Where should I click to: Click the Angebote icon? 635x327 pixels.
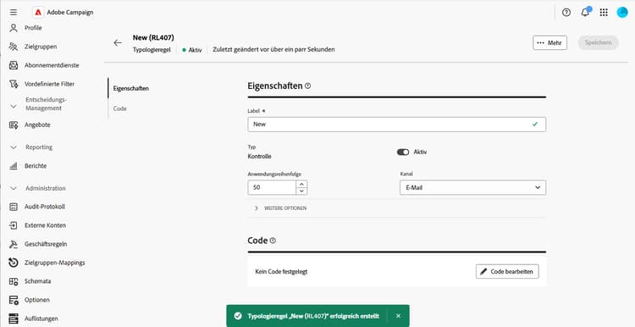tap(14, 125)
